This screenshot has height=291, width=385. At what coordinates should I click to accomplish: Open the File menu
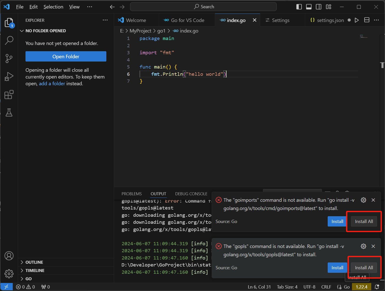tap(20, 7)
